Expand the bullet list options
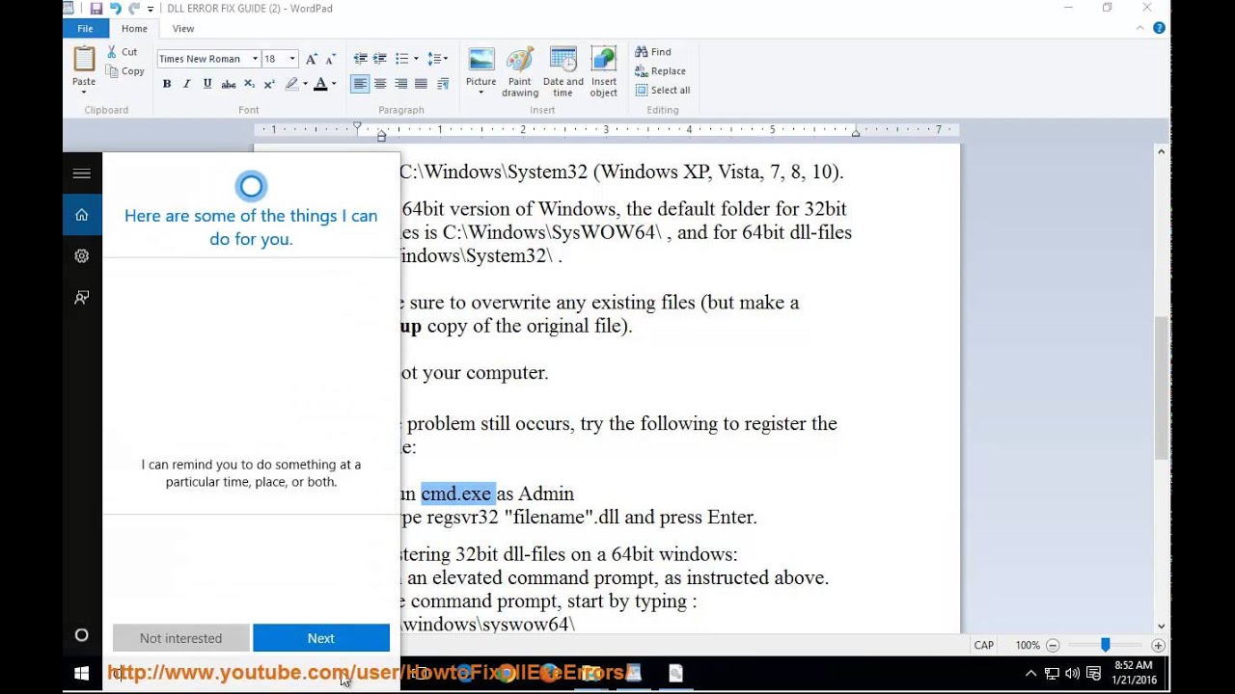Viewport: 1235px width, 694px height. pyautogui.click(x=416, y=59)
